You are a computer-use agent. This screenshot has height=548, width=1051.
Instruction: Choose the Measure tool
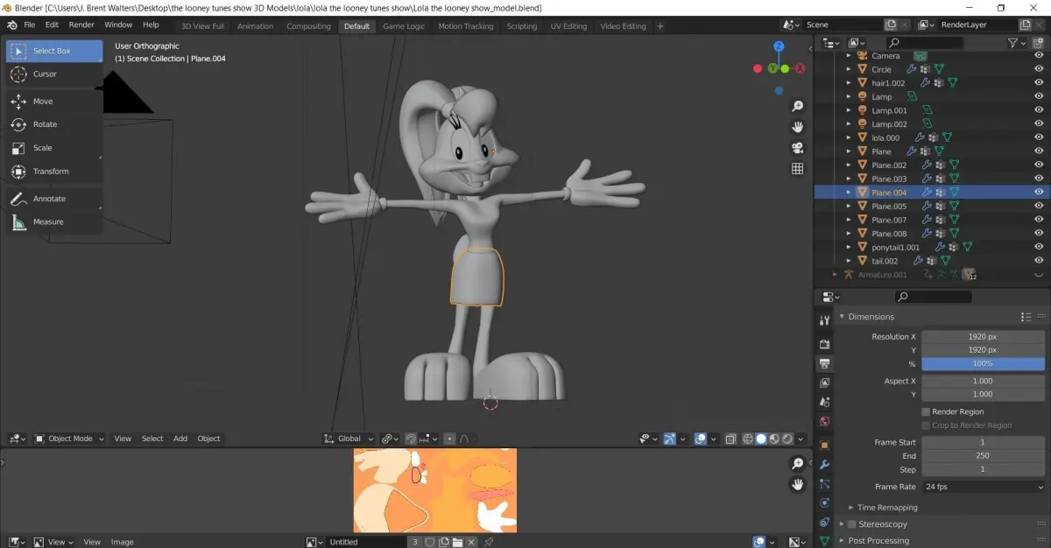(x=54, y=222)
